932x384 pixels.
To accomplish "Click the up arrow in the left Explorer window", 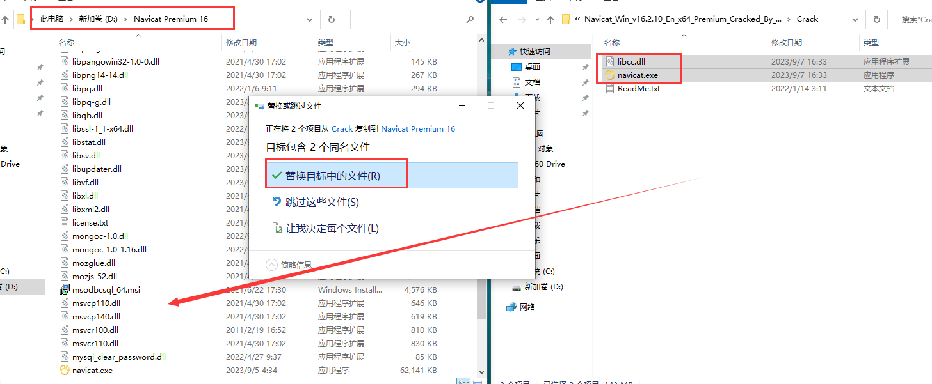I will (5, 19).
